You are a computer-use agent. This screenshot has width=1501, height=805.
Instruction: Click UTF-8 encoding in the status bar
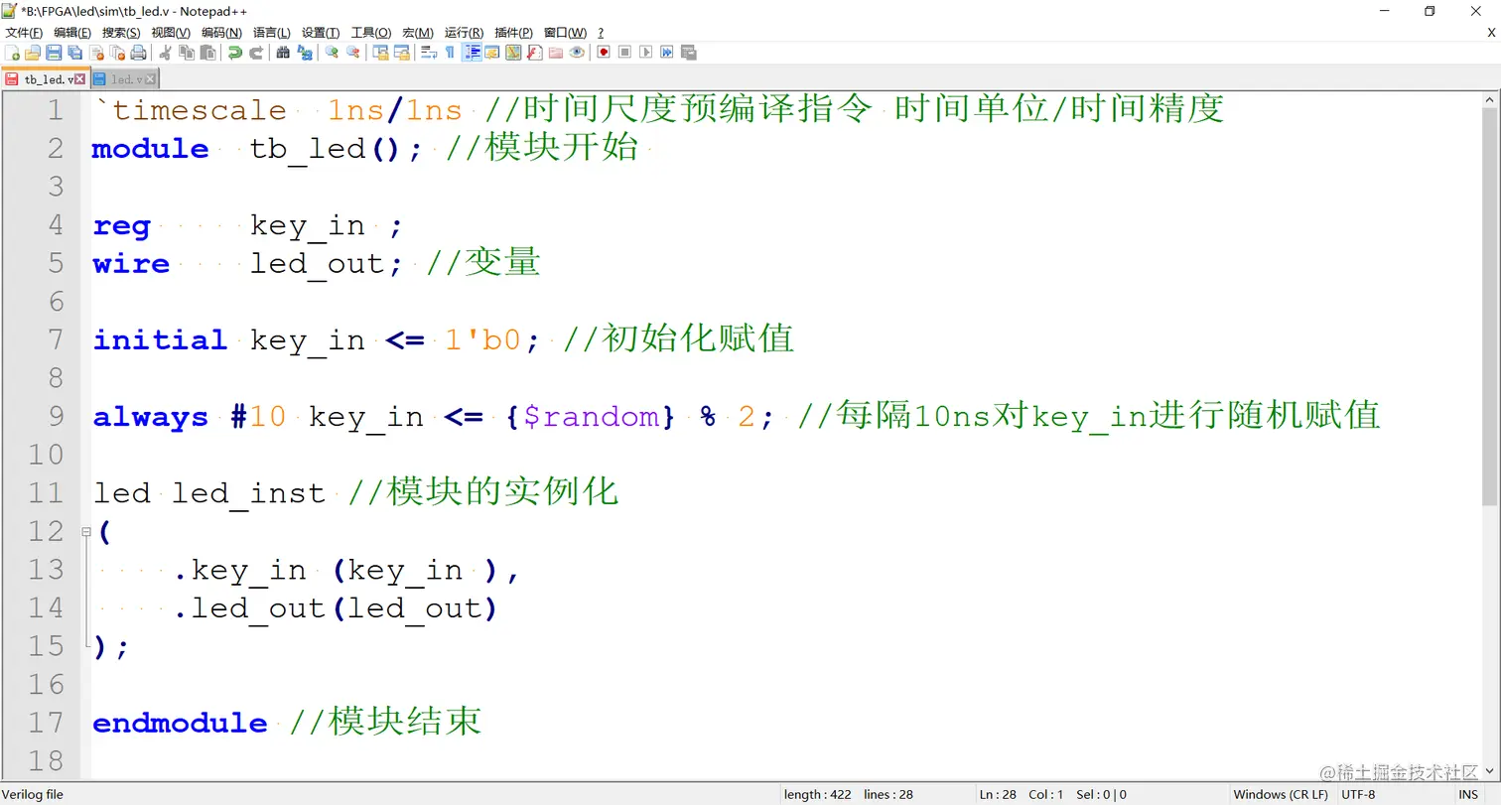tap(1358, 794)
